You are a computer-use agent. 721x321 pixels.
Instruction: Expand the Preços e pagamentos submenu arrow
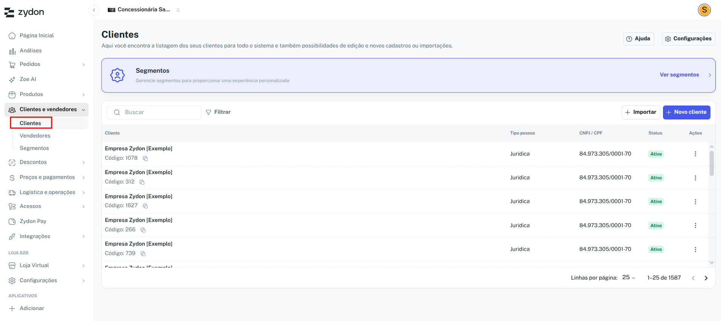tap(84, 177)
